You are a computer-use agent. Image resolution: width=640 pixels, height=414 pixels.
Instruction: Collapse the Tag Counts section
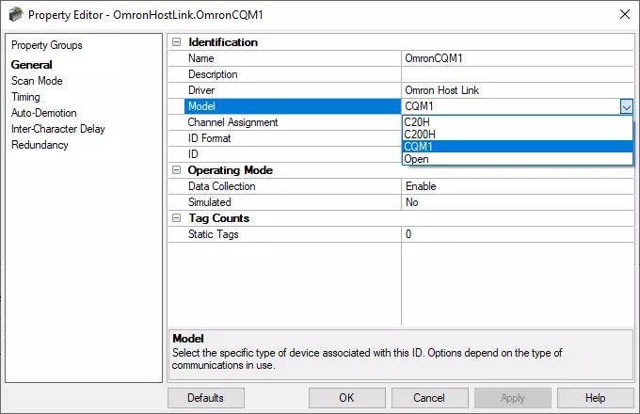(x=176, y=218)
